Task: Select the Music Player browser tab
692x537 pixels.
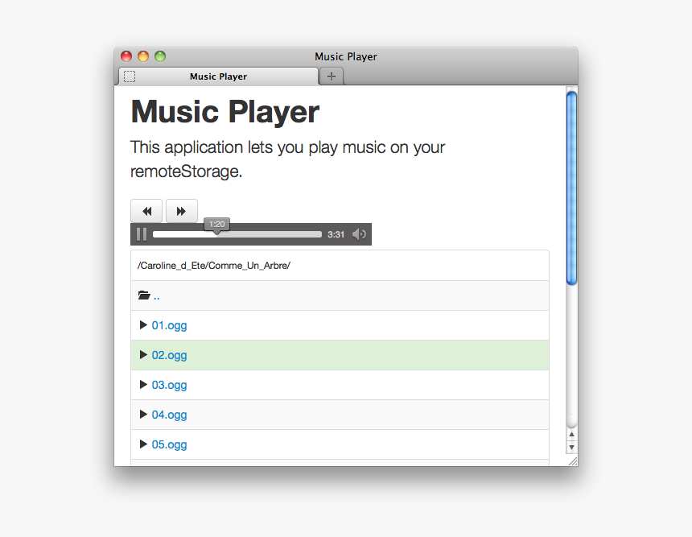Action: coord(218,76)
